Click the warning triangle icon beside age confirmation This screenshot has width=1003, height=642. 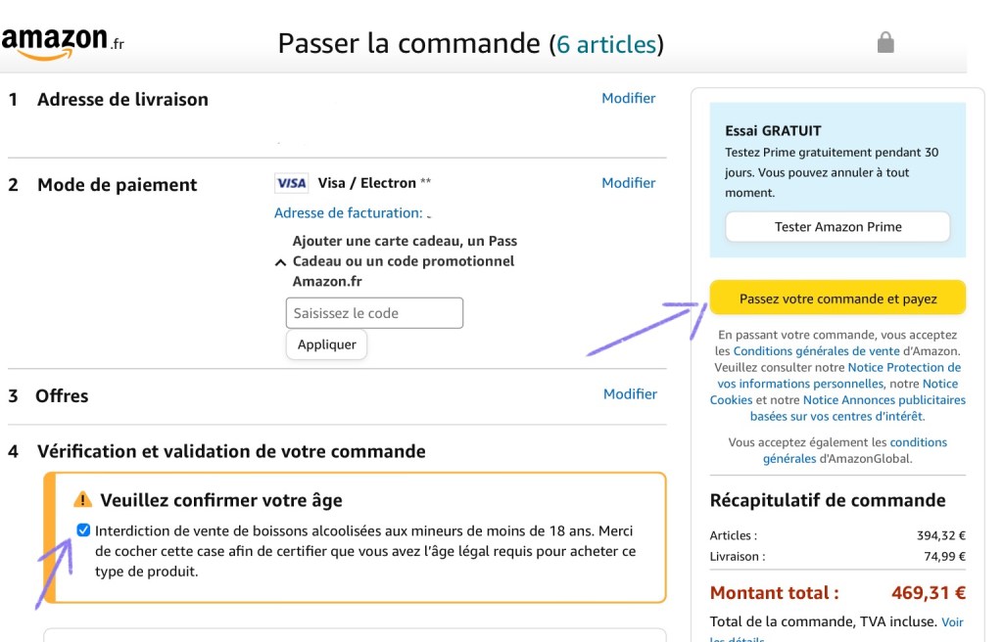click(83, 500)
